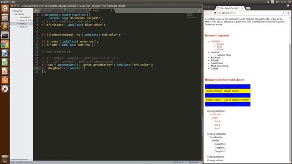
Task: Open index.html in the sidebar
Action: click(x=25, y=17)
